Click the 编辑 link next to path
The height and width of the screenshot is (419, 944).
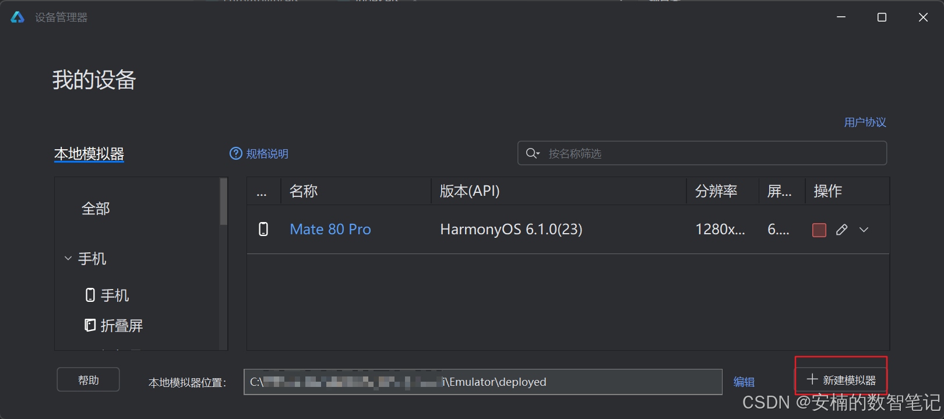744,382
